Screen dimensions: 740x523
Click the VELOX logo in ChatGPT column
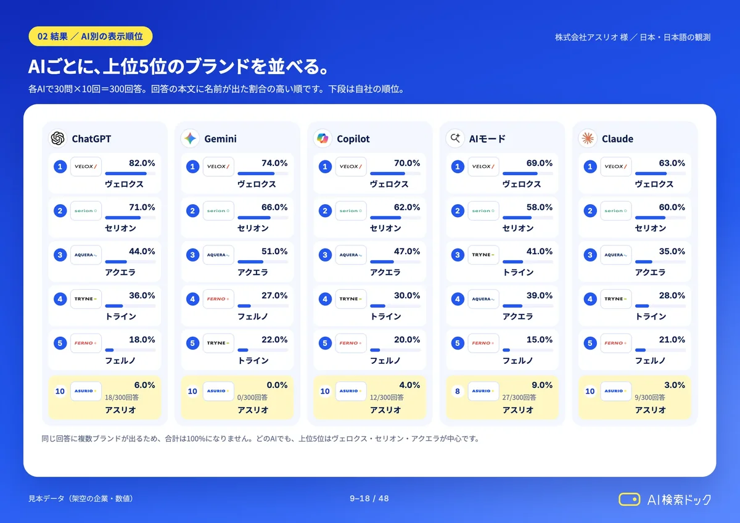coord(86,167)
